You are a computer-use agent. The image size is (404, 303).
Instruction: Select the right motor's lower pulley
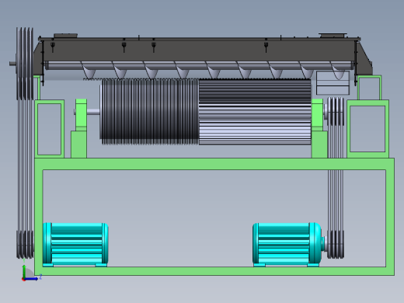(x=336, y=244)
